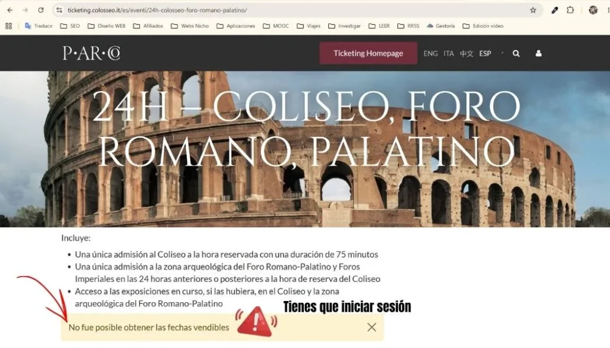Viewport: 610px width, 348px height.
Task: Open the Edición video bookmarks folder
Action: coord(483,26)
